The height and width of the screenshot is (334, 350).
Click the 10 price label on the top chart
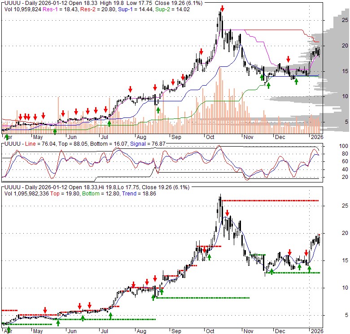click(345, 96)
